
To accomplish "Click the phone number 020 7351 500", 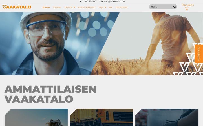I will (x=89, y=1).
